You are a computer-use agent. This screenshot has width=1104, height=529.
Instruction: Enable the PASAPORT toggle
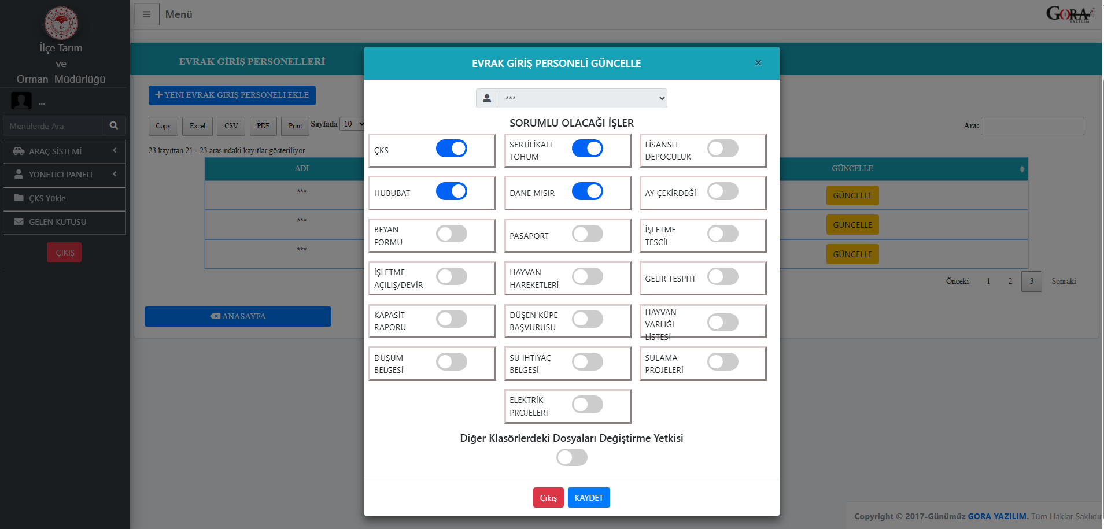(x=587, y=234)
